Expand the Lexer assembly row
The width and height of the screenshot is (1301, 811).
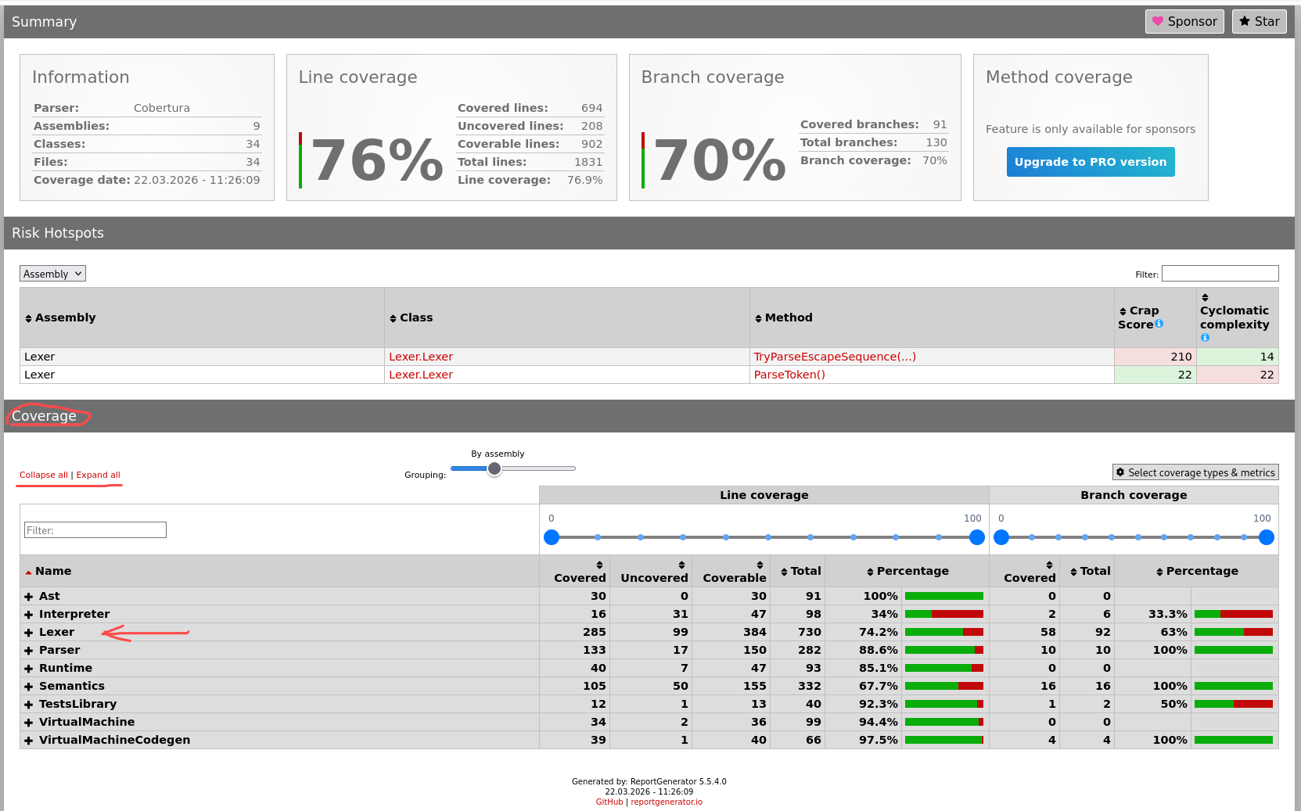pyautogui.click(x=29, y=633)
